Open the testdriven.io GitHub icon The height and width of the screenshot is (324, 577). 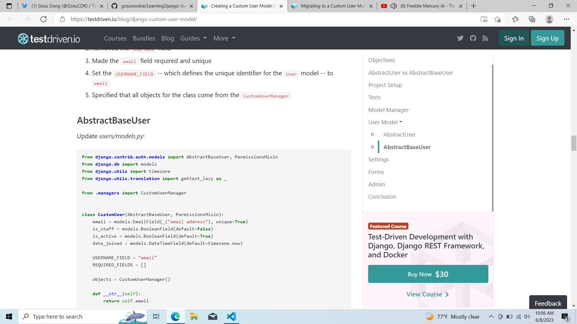pyautogui.click(x=473, y=38)
